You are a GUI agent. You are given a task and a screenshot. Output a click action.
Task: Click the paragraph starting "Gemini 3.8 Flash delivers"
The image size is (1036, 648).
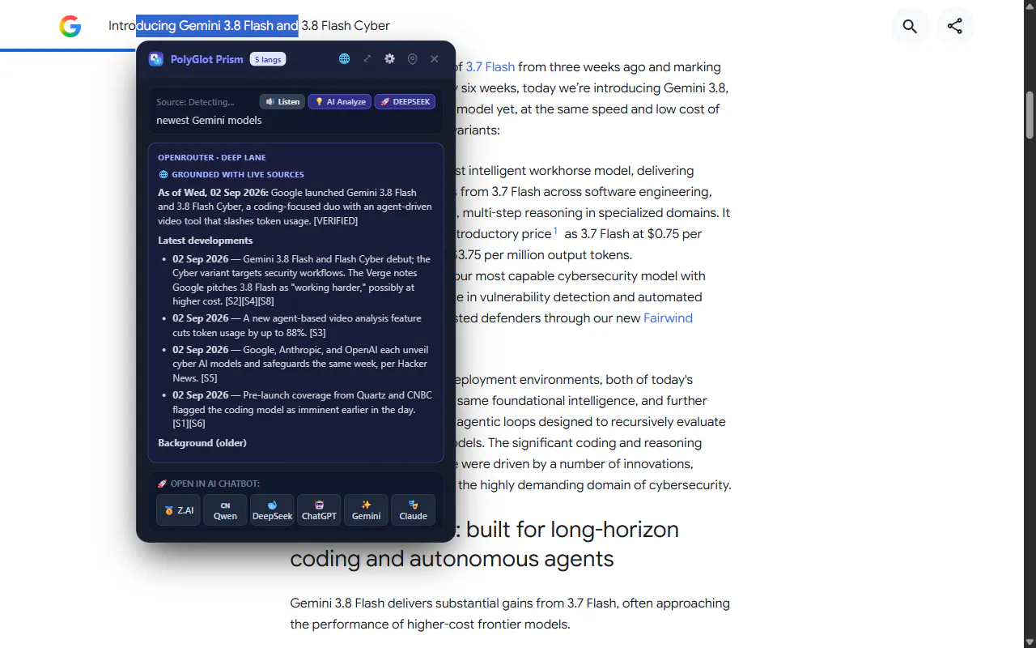[510, 614]
